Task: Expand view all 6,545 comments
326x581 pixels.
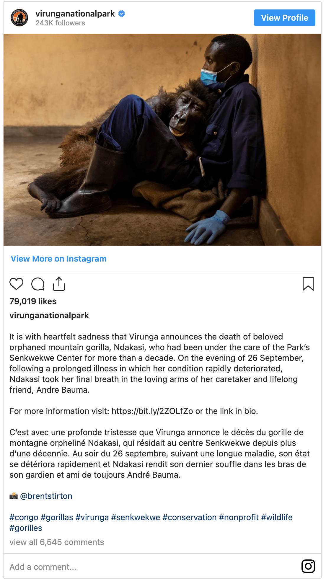Action: point(57,542)
